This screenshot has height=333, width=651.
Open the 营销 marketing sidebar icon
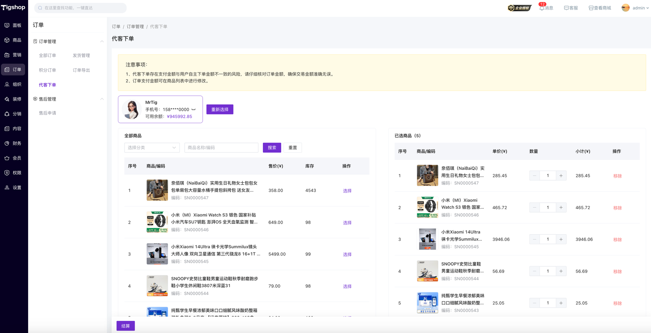coord(7,55)
